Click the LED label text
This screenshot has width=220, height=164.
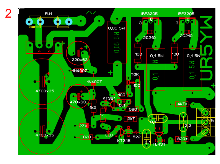(x=109, y=135)
